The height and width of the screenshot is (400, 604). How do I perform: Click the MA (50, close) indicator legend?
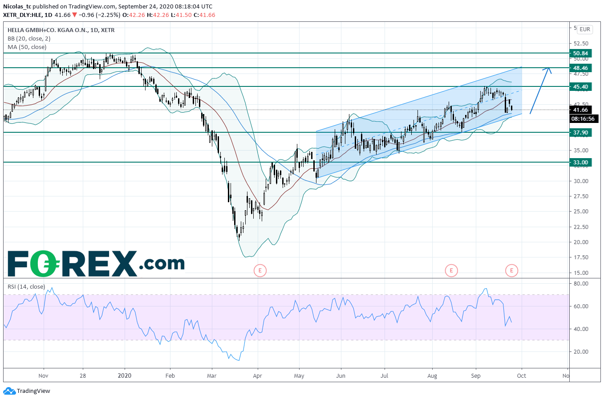pyautogui.click(x=27, y=47)
